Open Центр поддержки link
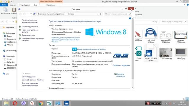This screenshot has width=189, height=106. 29,77
